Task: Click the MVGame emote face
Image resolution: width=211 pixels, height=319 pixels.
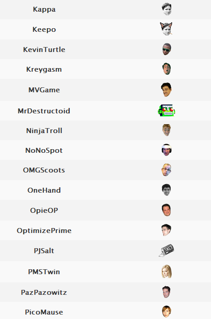Action: tap(166, 90)
